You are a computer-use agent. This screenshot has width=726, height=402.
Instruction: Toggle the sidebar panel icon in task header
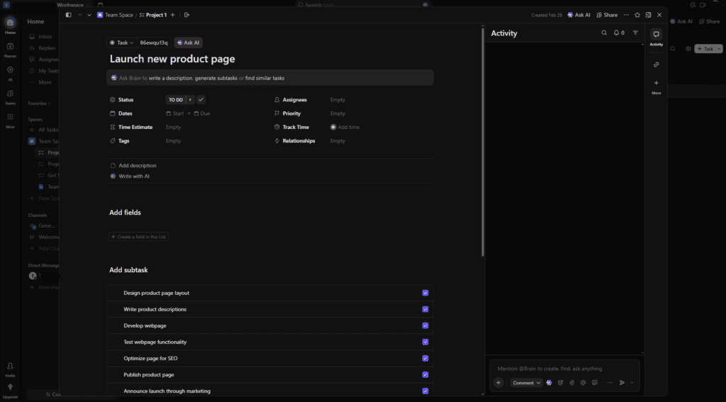pyautogui.click(x=69, y=15)
